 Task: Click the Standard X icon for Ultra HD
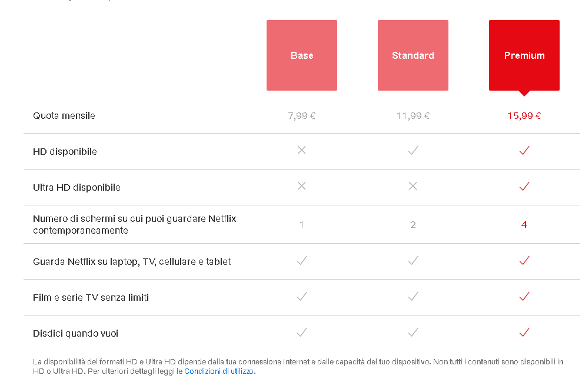[x=413, y=185]
